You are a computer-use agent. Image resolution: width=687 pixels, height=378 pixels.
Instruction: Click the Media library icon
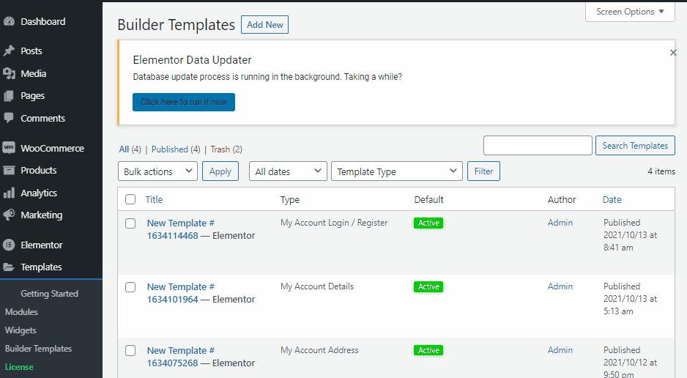[x=9, y=73]
